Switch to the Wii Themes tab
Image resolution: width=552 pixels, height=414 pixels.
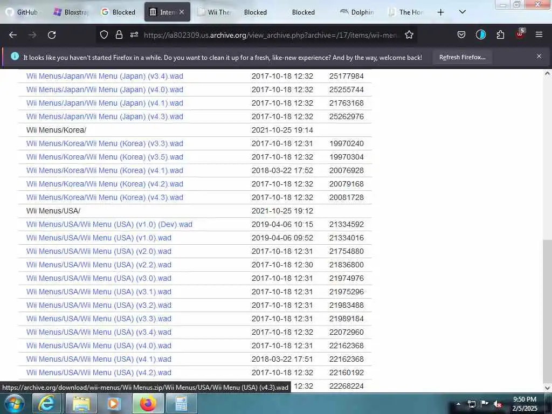pos(214,12)
